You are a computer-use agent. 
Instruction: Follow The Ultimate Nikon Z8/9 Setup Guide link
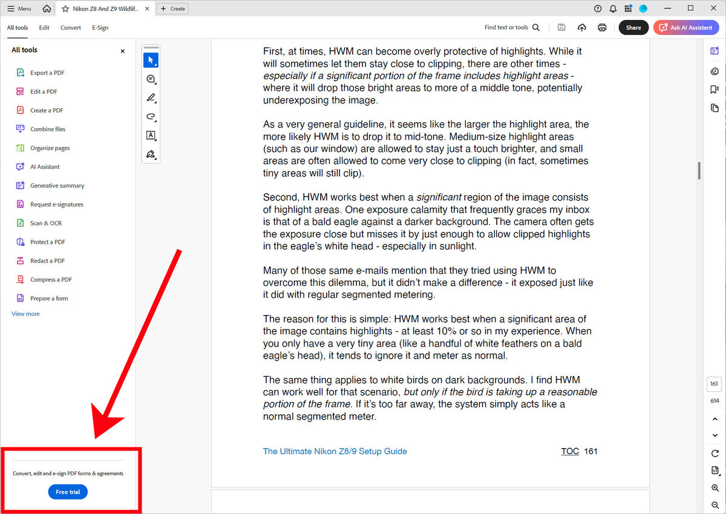335,451
